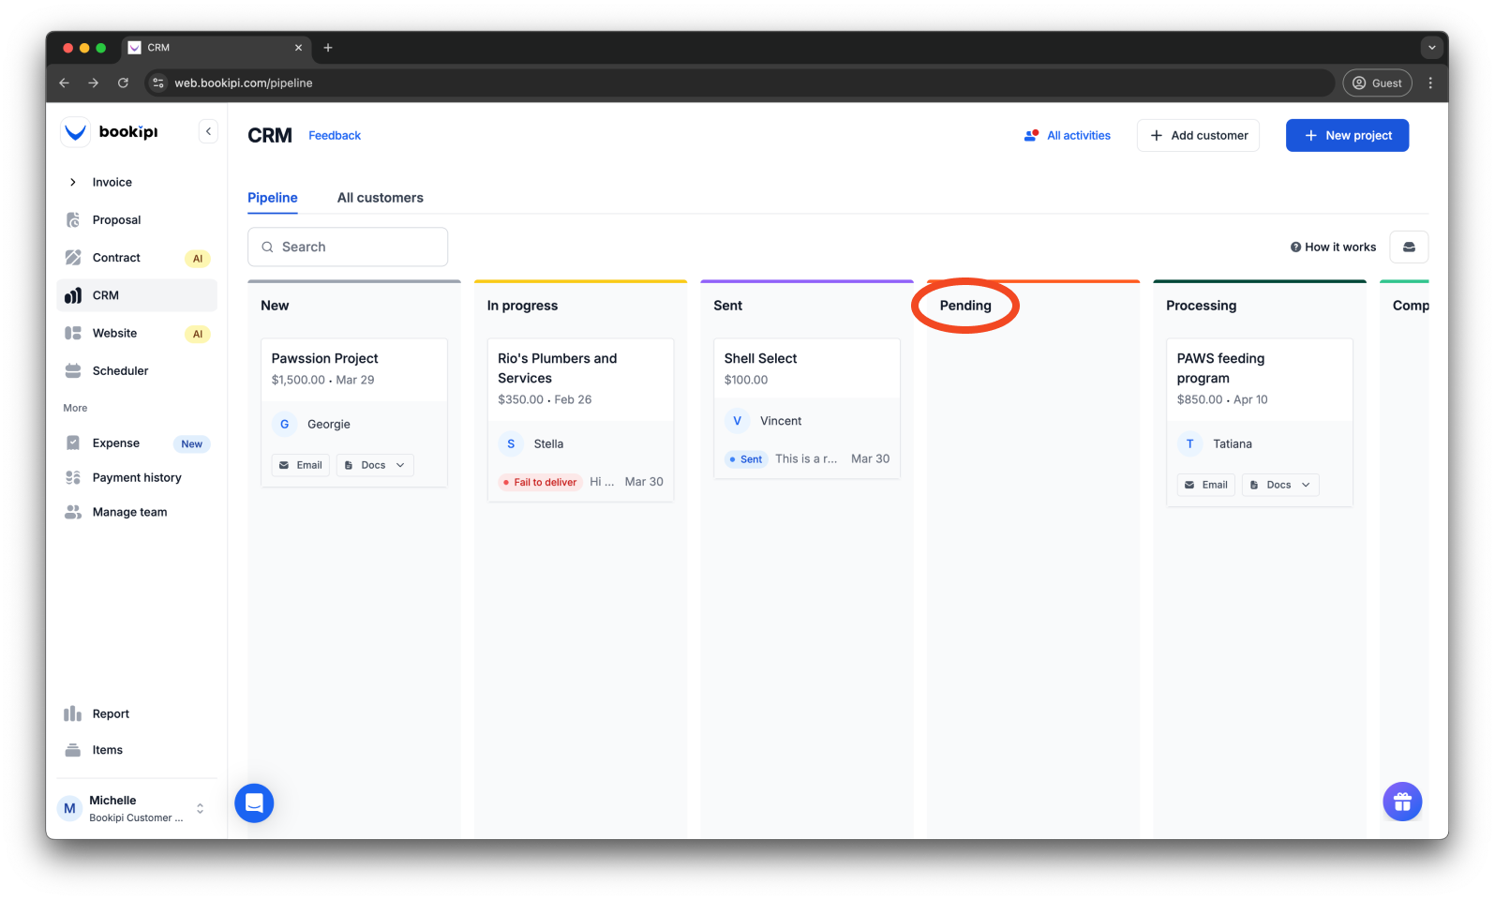
Task: Focus the Search field
Action: click(348, 247)
